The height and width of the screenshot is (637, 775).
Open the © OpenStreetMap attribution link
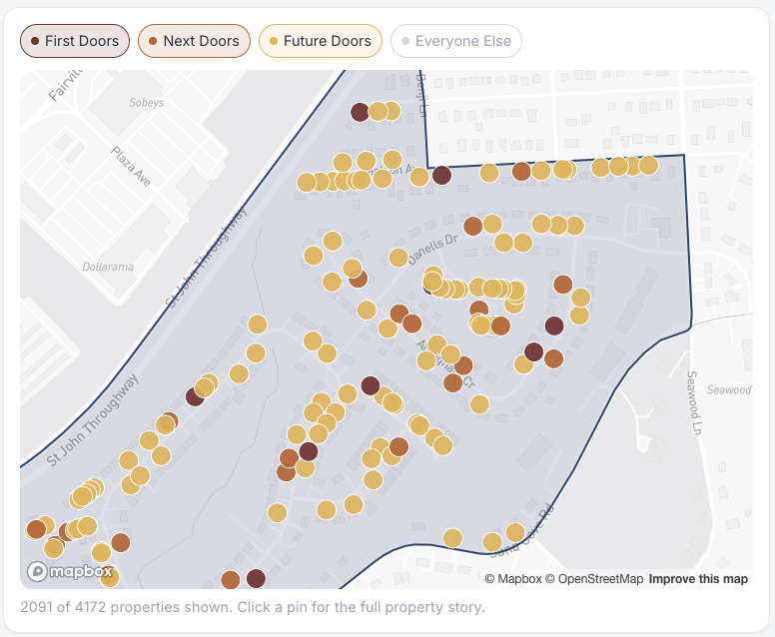[x=594, y=579]
